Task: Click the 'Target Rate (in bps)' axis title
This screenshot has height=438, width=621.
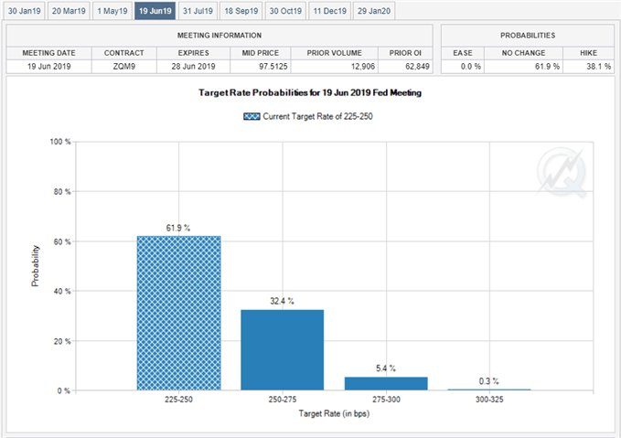Action: coord(334,414)
